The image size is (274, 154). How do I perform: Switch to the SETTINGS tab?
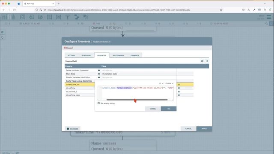[71, 55]
